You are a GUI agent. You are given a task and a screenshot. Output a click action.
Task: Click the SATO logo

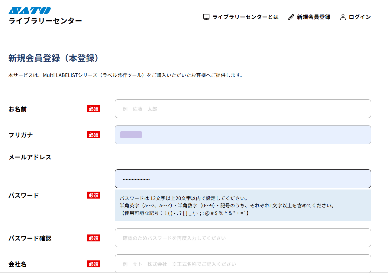pyautogui.click(x=30, y=11)
